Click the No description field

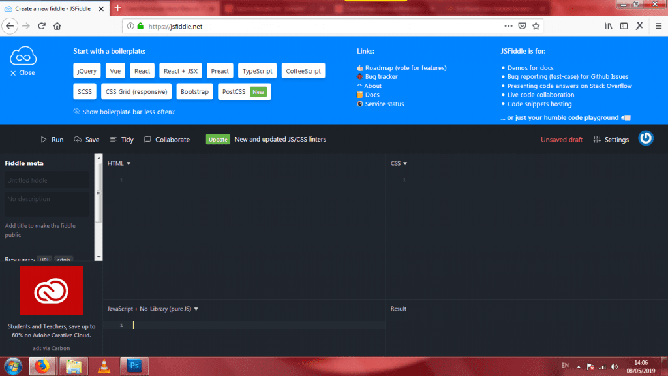point(47,204)
